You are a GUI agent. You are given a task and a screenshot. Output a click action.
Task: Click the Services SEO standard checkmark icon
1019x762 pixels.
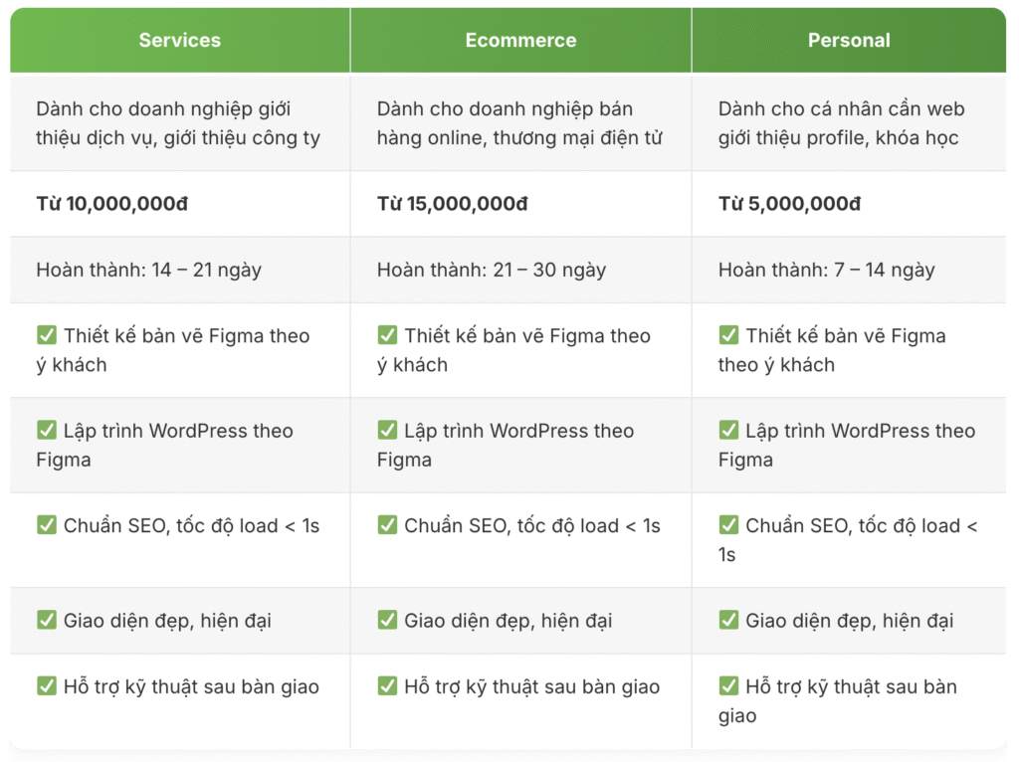point(47,525)
